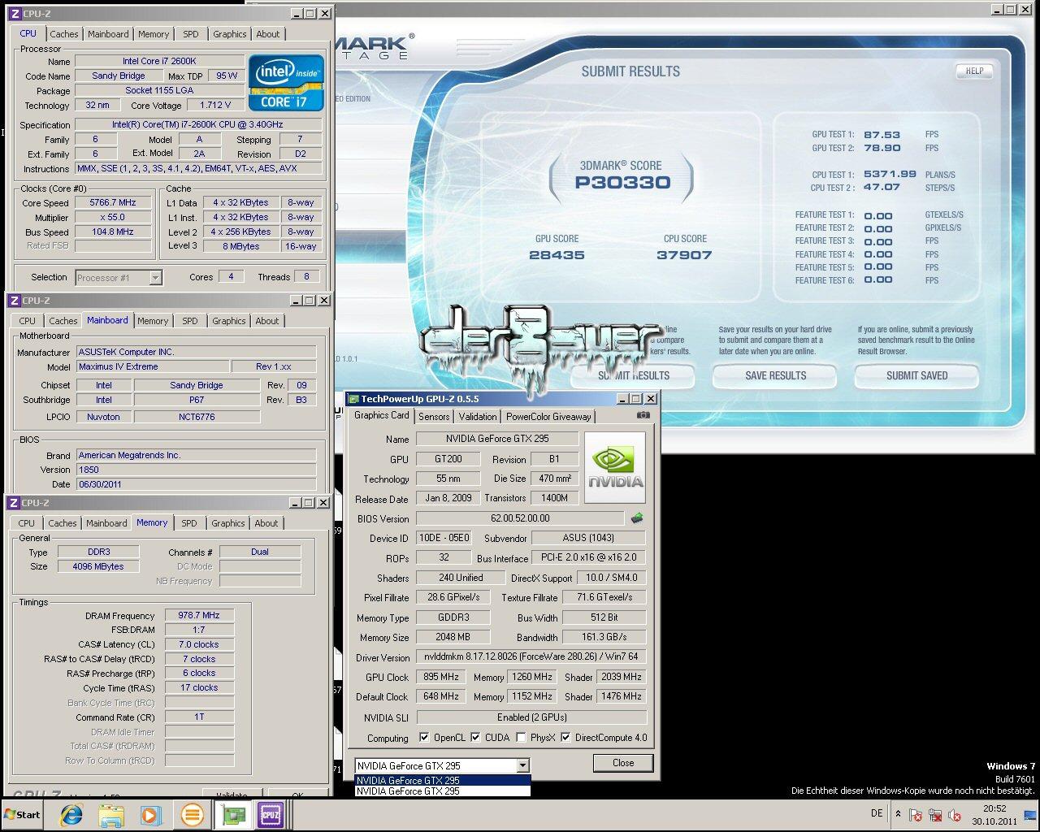Click the DE language indicator
Image resolution: width=1040 pixels, height=832 pixels.
pyautogui.click(x=877, y=813)
